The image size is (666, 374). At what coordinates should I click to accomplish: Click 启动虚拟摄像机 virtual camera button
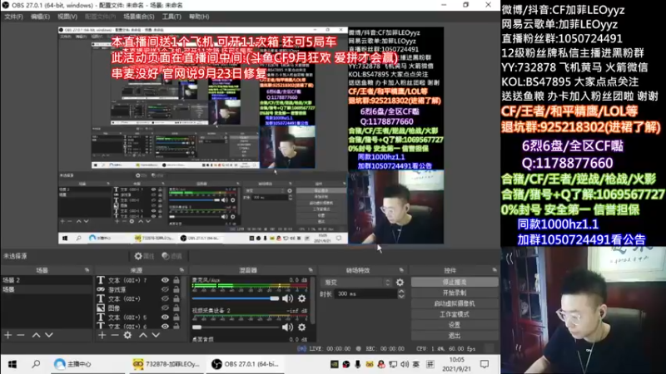coord(455,303)
